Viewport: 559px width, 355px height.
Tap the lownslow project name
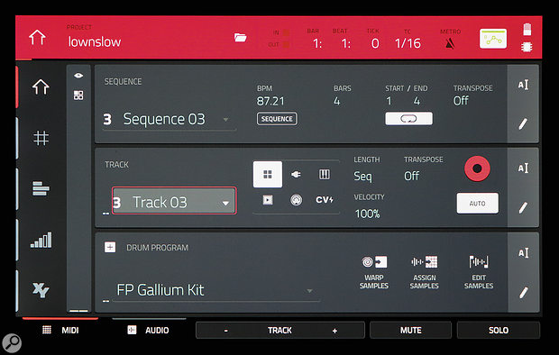tap(95, 41)
